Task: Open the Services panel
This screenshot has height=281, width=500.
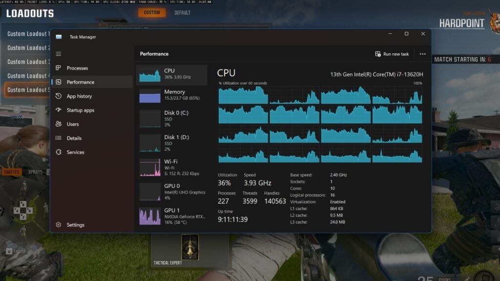Action: pos(76,152)
